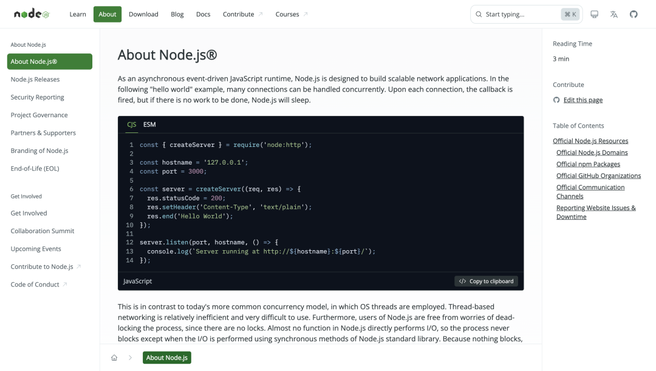Open Collaboration Summit sidebar link

pyautogui.click(x=43, y=231)
